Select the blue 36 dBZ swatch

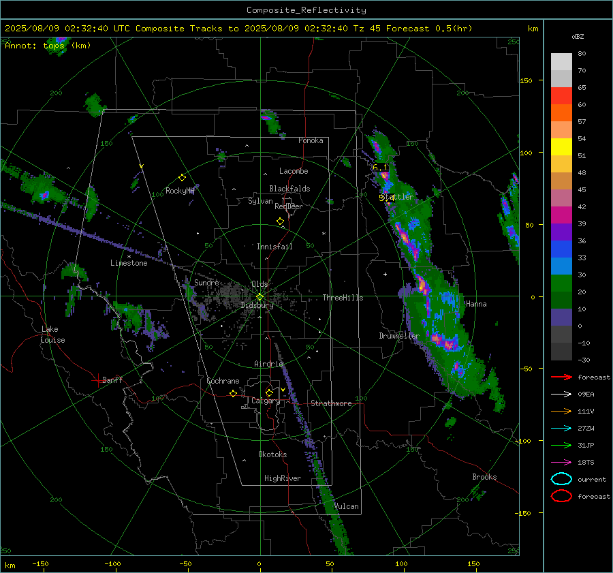561,249
